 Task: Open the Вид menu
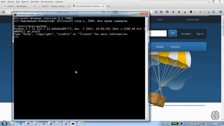point(18,2)
